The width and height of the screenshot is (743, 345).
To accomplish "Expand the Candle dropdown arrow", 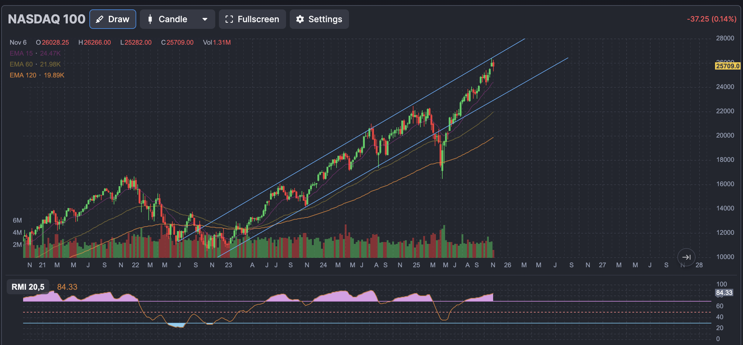I will point(205,19).
